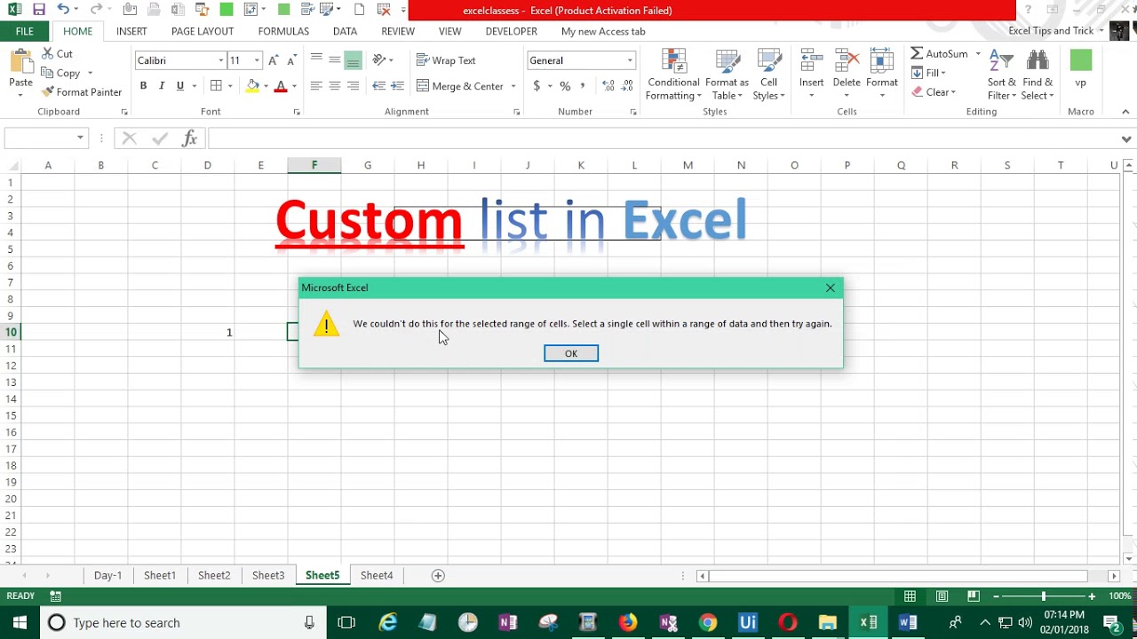Viewport: 1137px width, 639px height.
Task: Click the Cut scissors command
Action: (x=58, y=54)
